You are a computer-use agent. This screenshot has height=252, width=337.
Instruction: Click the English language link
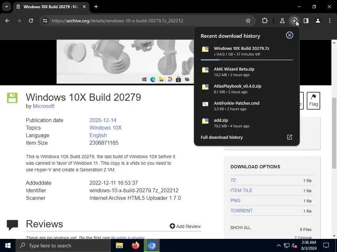98,136
